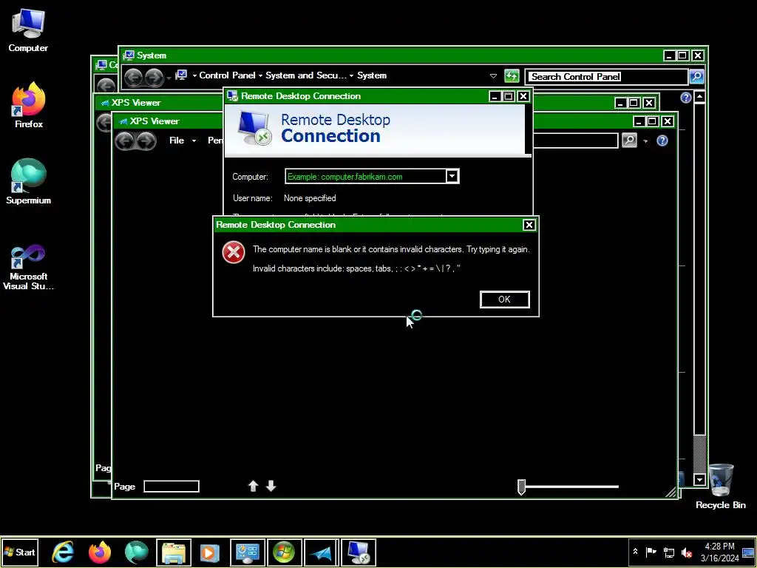Open address bar history dropdown in System window

[493, 76]
